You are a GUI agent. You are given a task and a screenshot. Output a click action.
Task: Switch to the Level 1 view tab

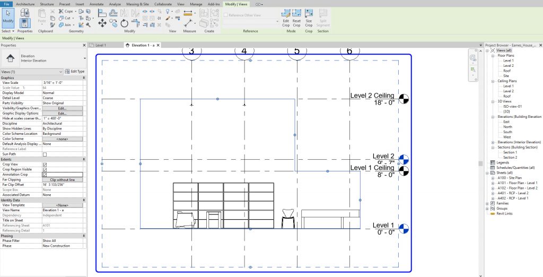point(101,46)
